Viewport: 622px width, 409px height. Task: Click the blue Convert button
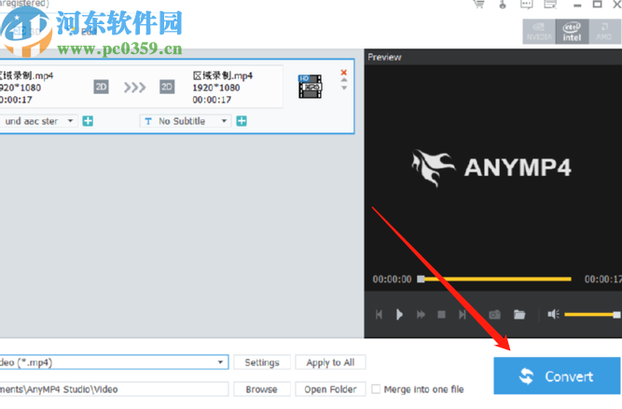(x=557, y=375)
